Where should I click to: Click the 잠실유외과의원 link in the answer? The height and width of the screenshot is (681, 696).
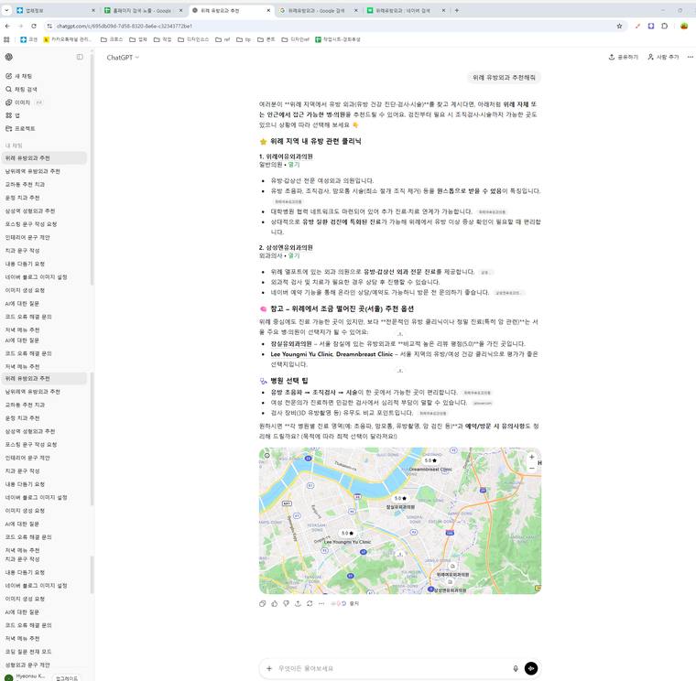291,344
